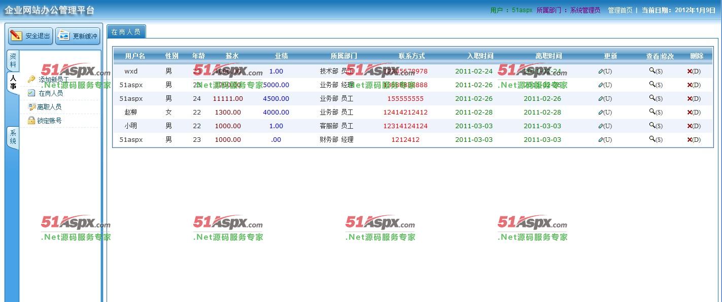
Task: Click the performance value 4500.00
Action: [276, 99]
